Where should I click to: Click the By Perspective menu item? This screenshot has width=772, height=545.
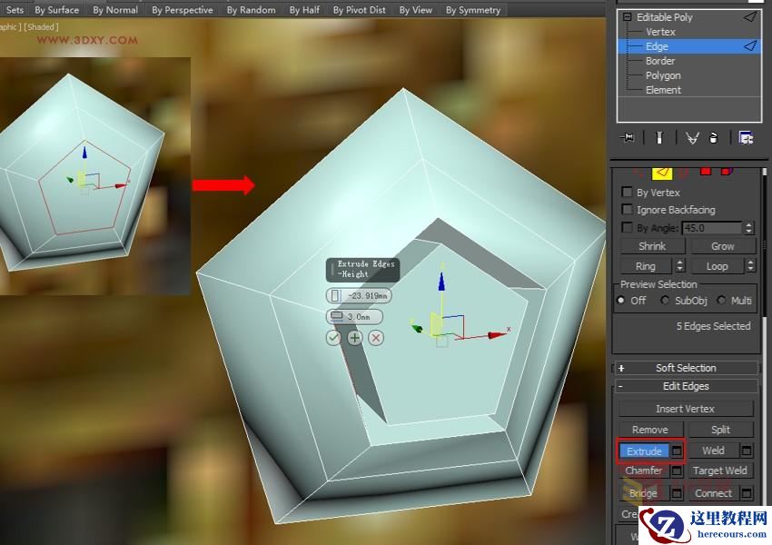coord(183,9)
